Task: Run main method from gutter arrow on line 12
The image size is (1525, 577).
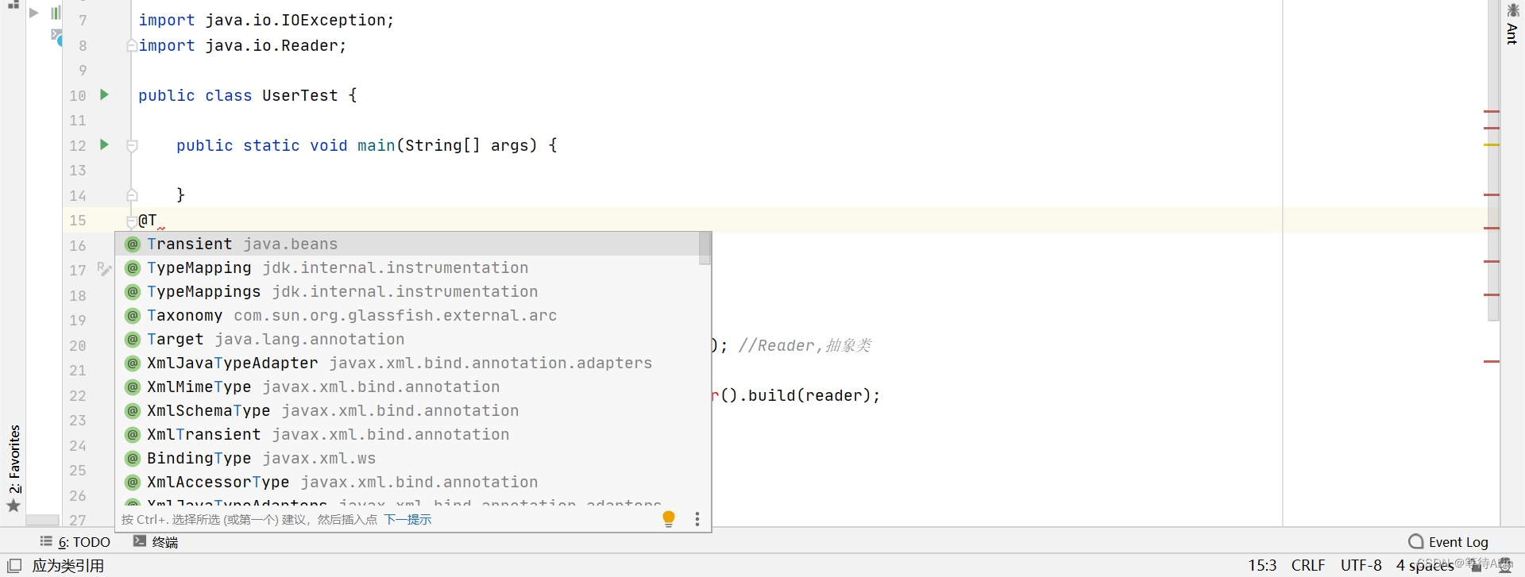Action: (104, 144)
